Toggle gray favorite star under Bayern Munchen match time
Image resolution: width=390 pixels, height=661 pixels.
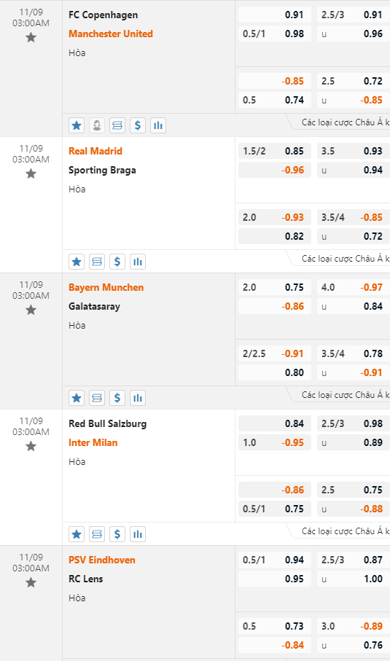click(x=31, y=310)
